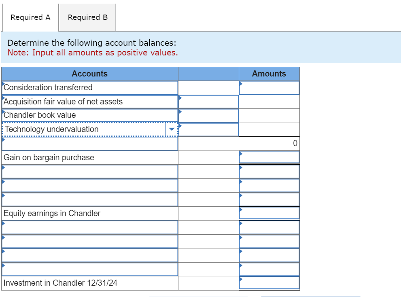Click the amount field for Gain on bargain purchase
Image resolution: width=401 pixels, height=297 pixels.
pyautogui.click(x=269, y=157)
